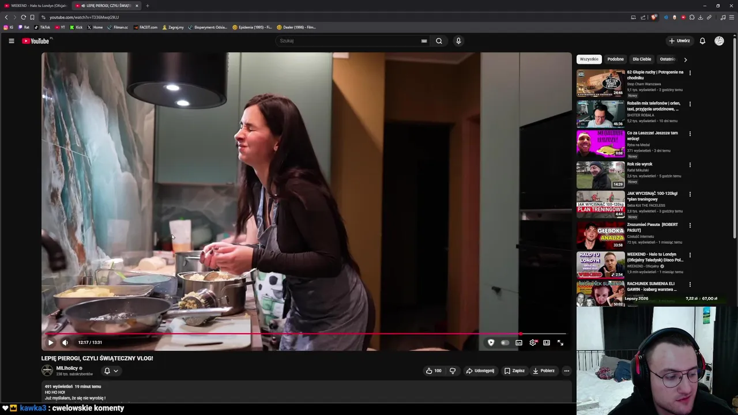Enter fullscreen mode in the player
738x415 pixels.
click(x=560, y=342)
